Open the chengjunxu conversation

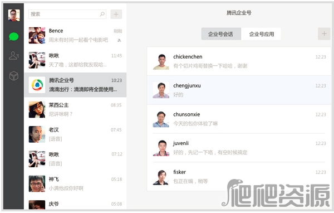point(239,90)
